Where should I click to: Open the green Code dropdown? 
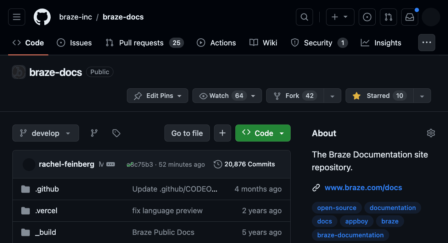(263, 133)
